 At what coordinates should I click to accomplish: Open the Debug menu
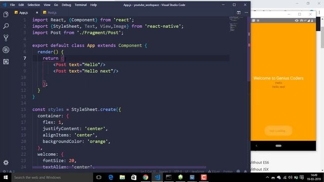(x=66, y=5)
